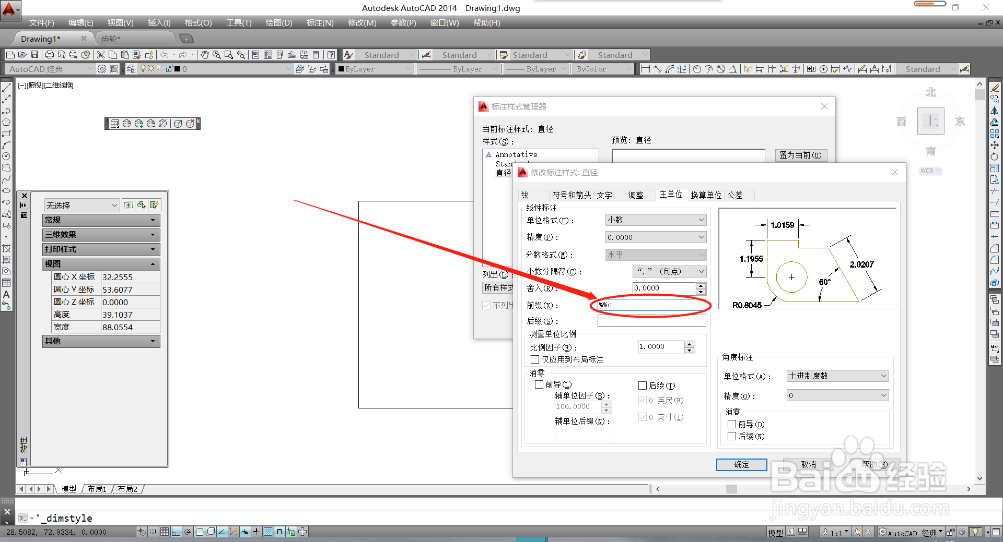Enable 仅应用到布局标注 checkbox

(x=535, y=359)
